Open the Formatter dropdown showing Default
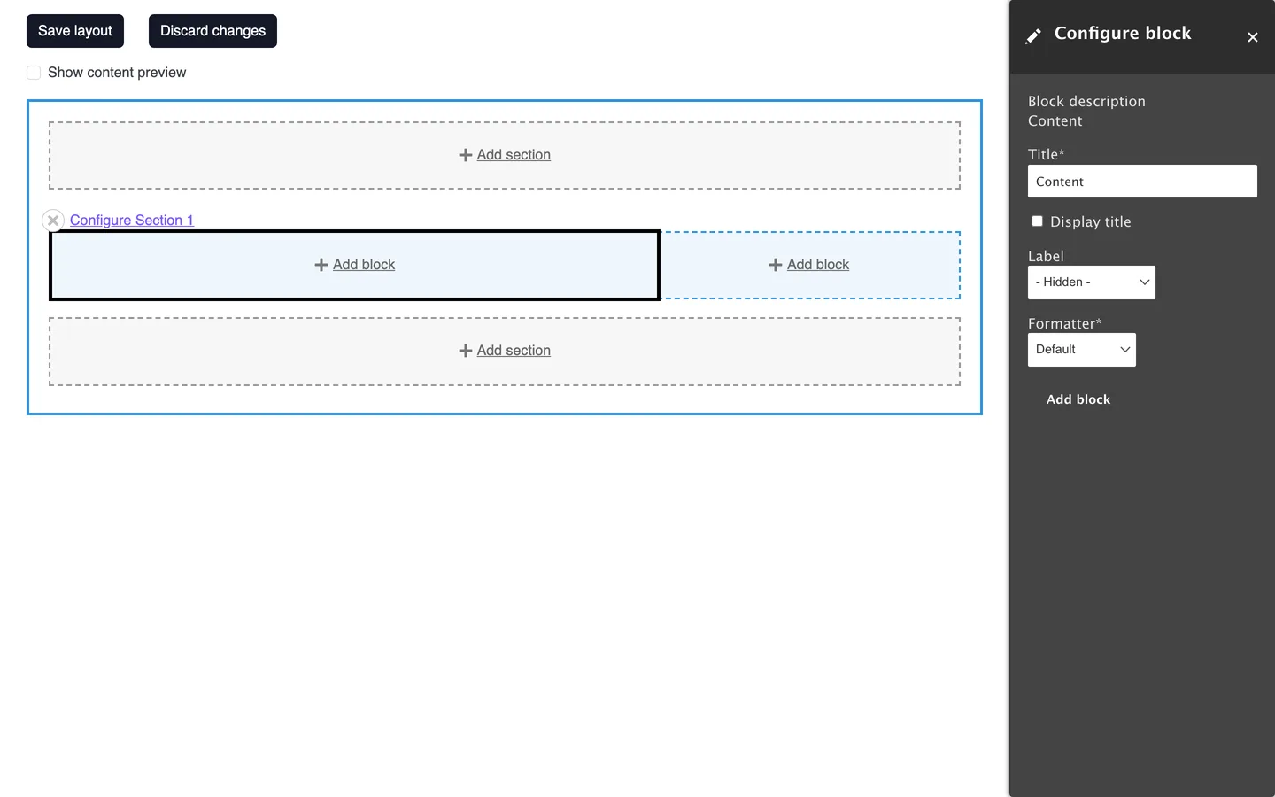This screenshot has width=1275, height=797. (1082, 350)
